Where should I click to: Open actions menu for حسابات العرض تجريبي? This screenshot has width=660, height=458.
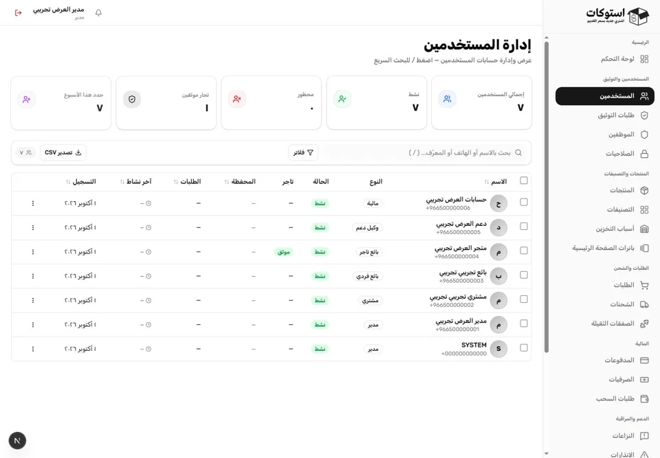(33, 203)
